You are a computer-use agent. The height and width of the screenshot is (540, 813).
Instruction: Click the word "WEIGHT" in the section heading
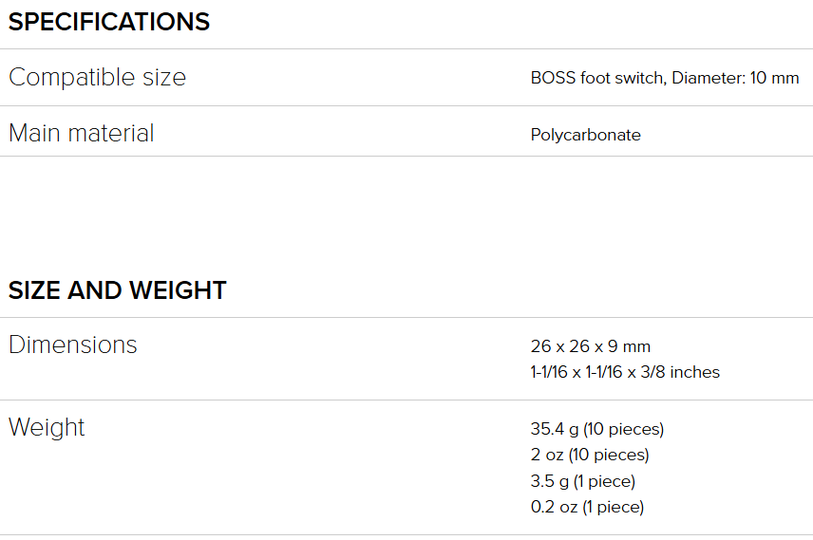tap(180, 290)
